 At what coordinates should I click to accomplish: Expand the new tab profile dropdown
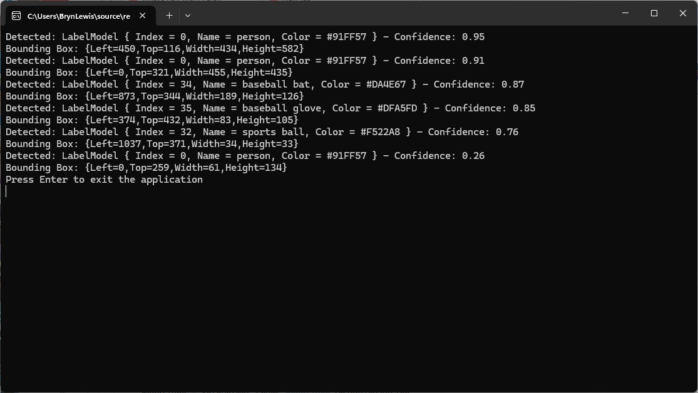188,16
